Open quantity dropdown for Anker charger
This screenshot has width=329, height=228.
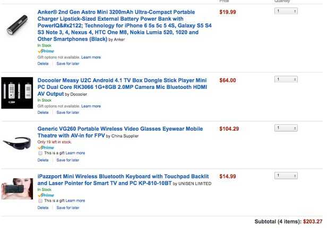pyautogui.click(x=286, y=11)
